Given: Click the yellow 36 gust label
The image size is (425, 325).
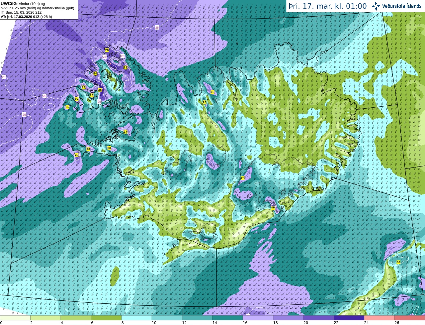Looking at the screenshot, I should [100, 90].
